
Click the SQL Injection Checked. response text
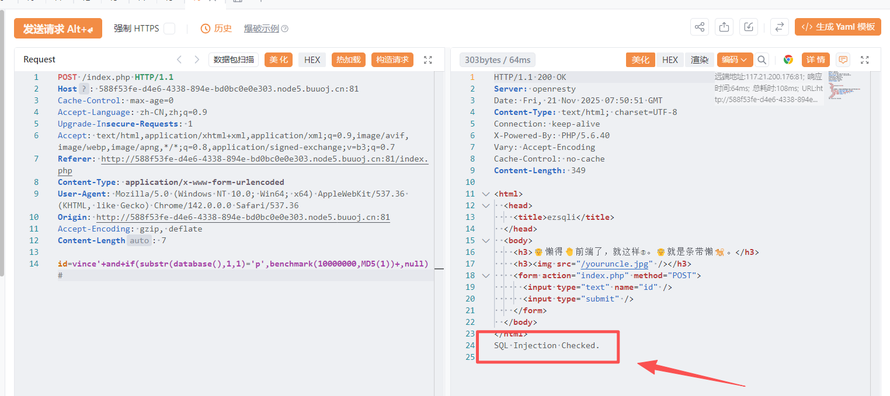(547, 346)
